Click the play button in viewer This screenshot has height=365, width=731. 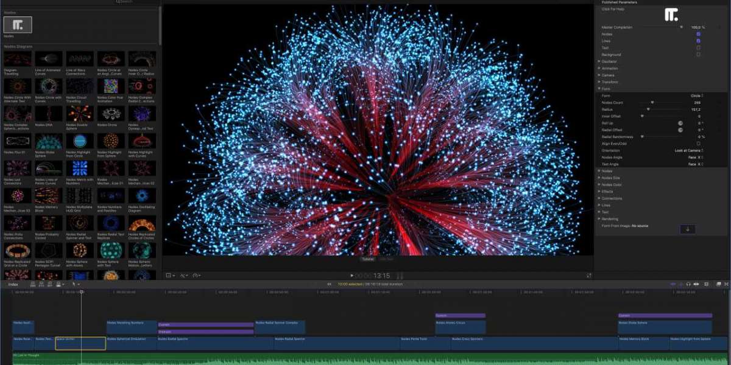(x=352, y=276)
